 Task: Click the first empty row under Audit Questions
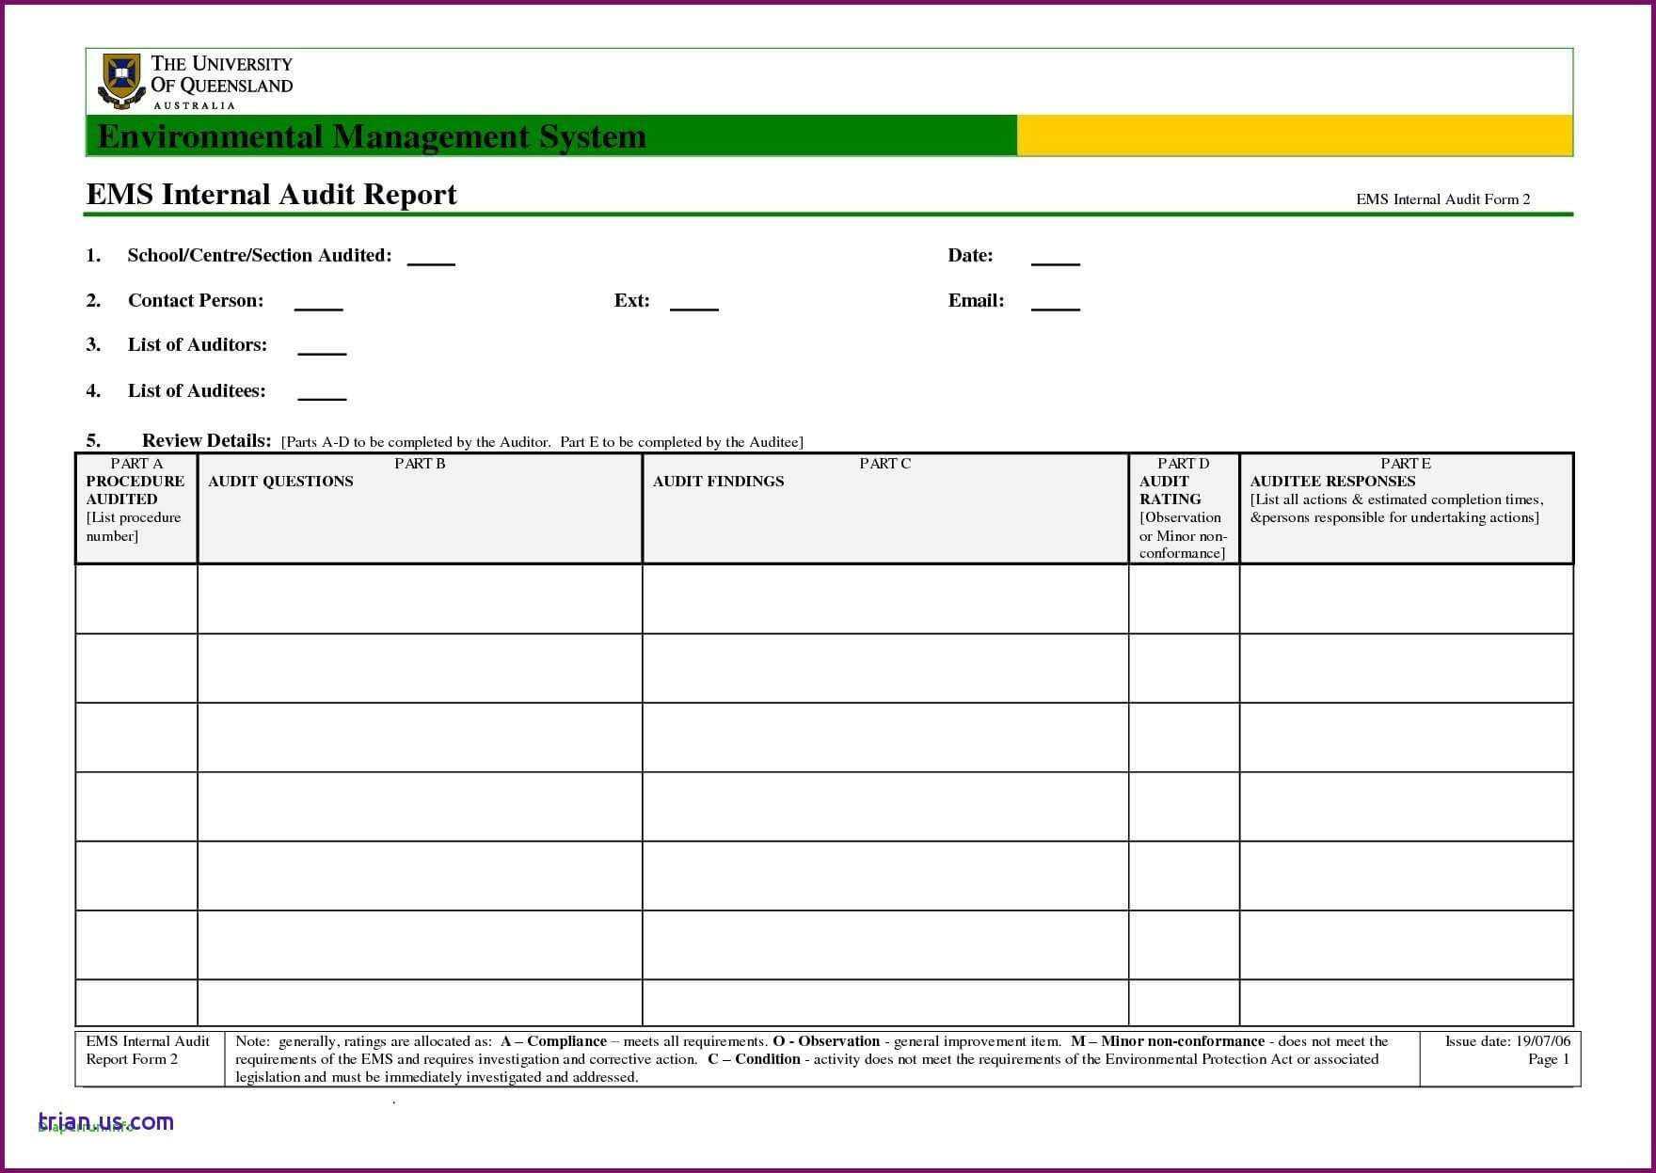click(420, 599)
